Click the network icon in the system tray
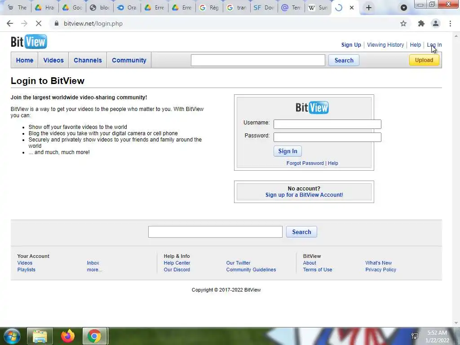Image resolution: width=460 pixels, height=345 pixels. coord(415,336)
